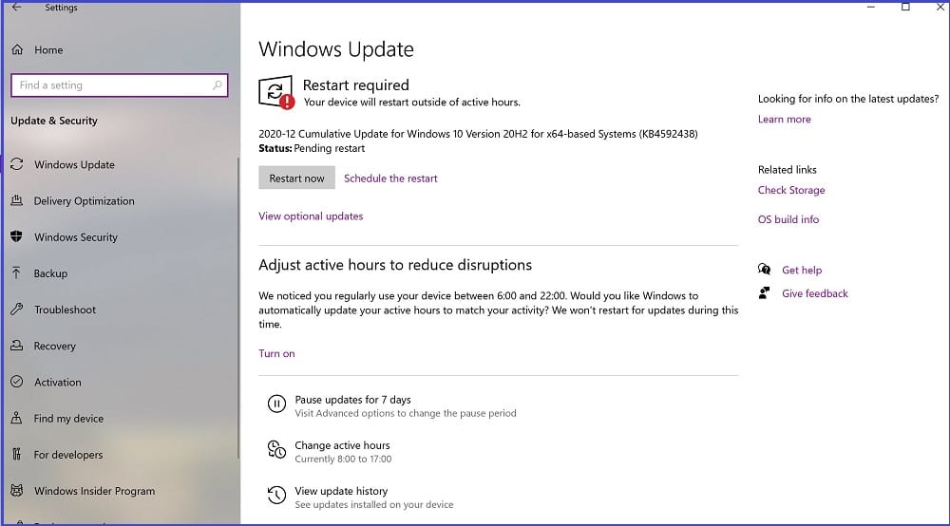Image resolution: width=950 pixels, height=526 pixels.
Task: Click the Windows Update page title
Action: 336,49
